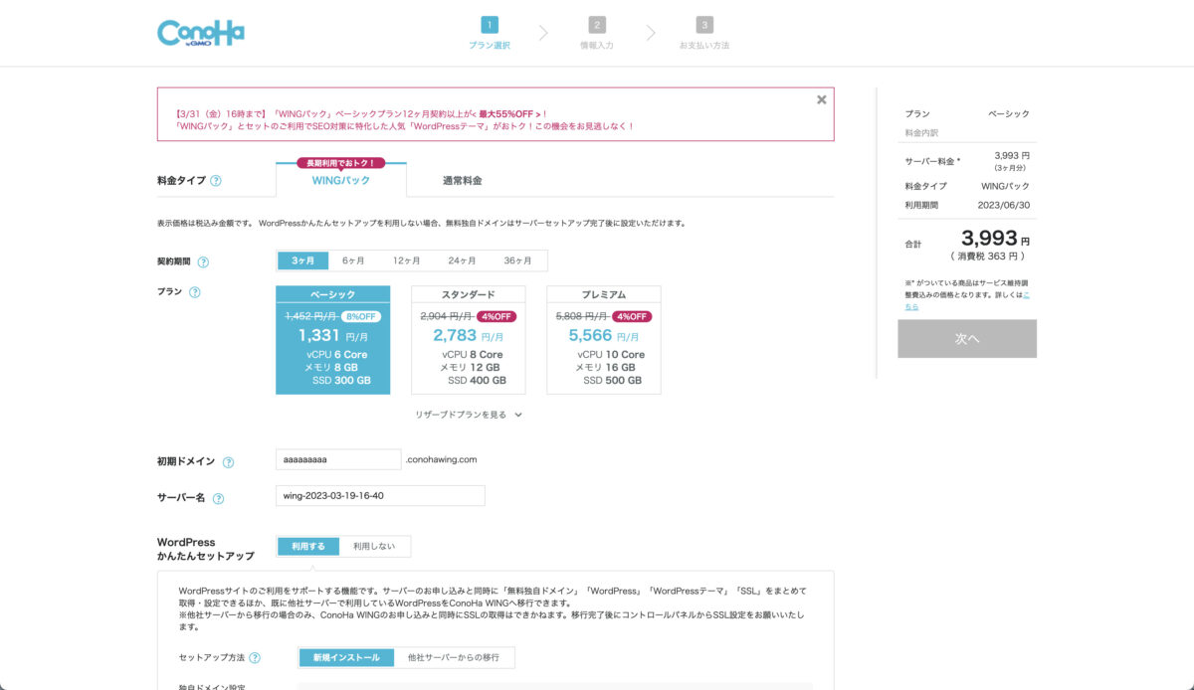
Task: Select 利用しない for WordPress setup
Action: tap(374, 546)
